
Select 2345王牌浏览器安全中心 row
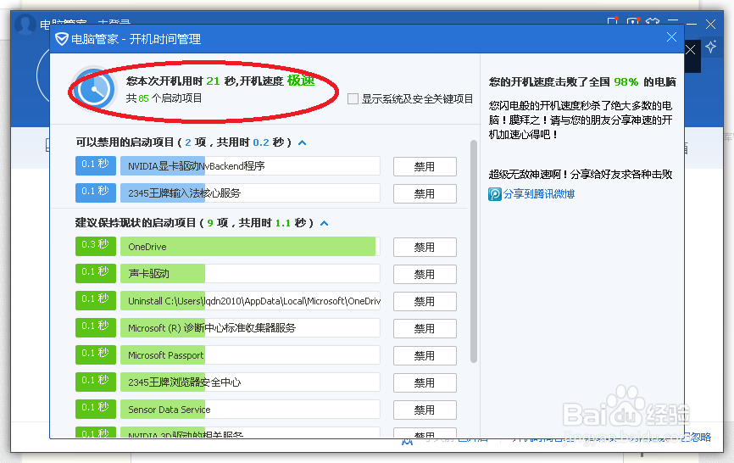250,382
